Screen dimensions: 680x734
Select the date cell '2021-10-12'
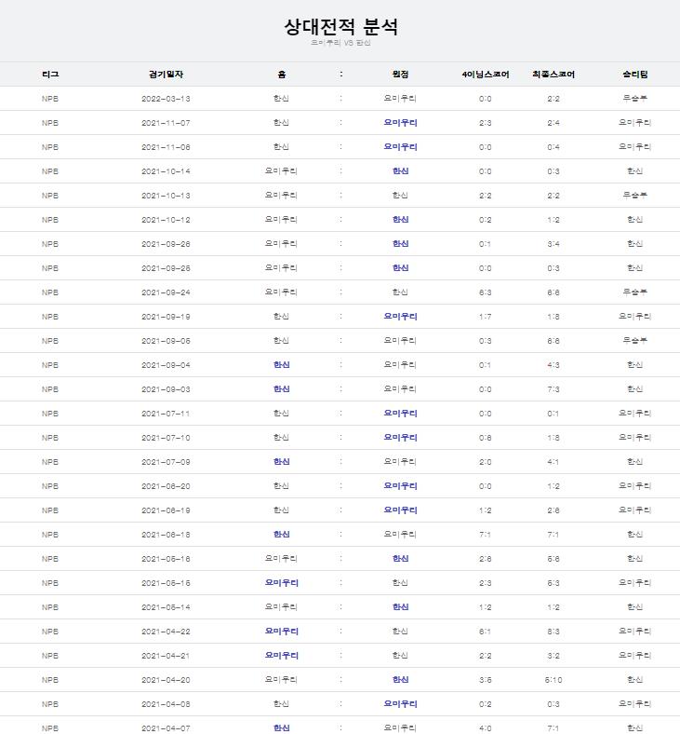pos(166,220)
